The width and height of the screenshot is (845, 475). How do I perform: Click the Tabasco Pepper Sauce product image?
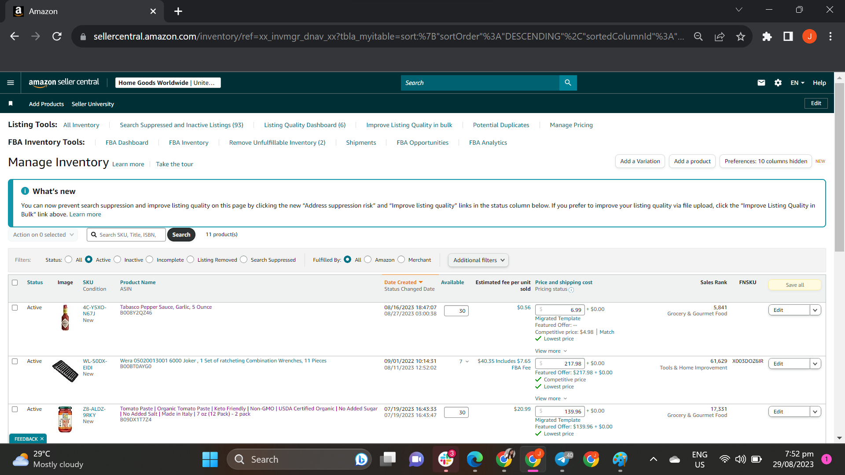65,318
